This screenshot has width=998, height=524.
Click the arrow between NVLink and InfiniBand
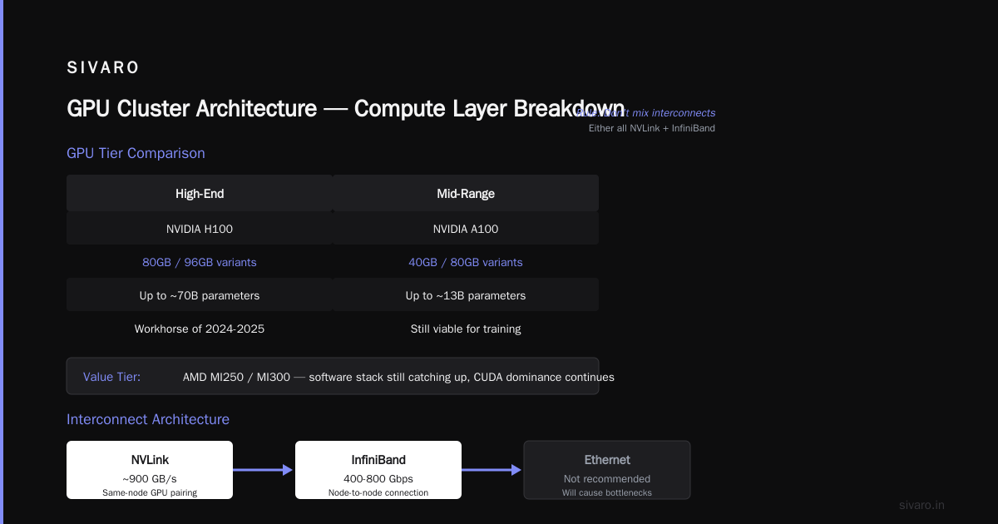coord(264,470)
